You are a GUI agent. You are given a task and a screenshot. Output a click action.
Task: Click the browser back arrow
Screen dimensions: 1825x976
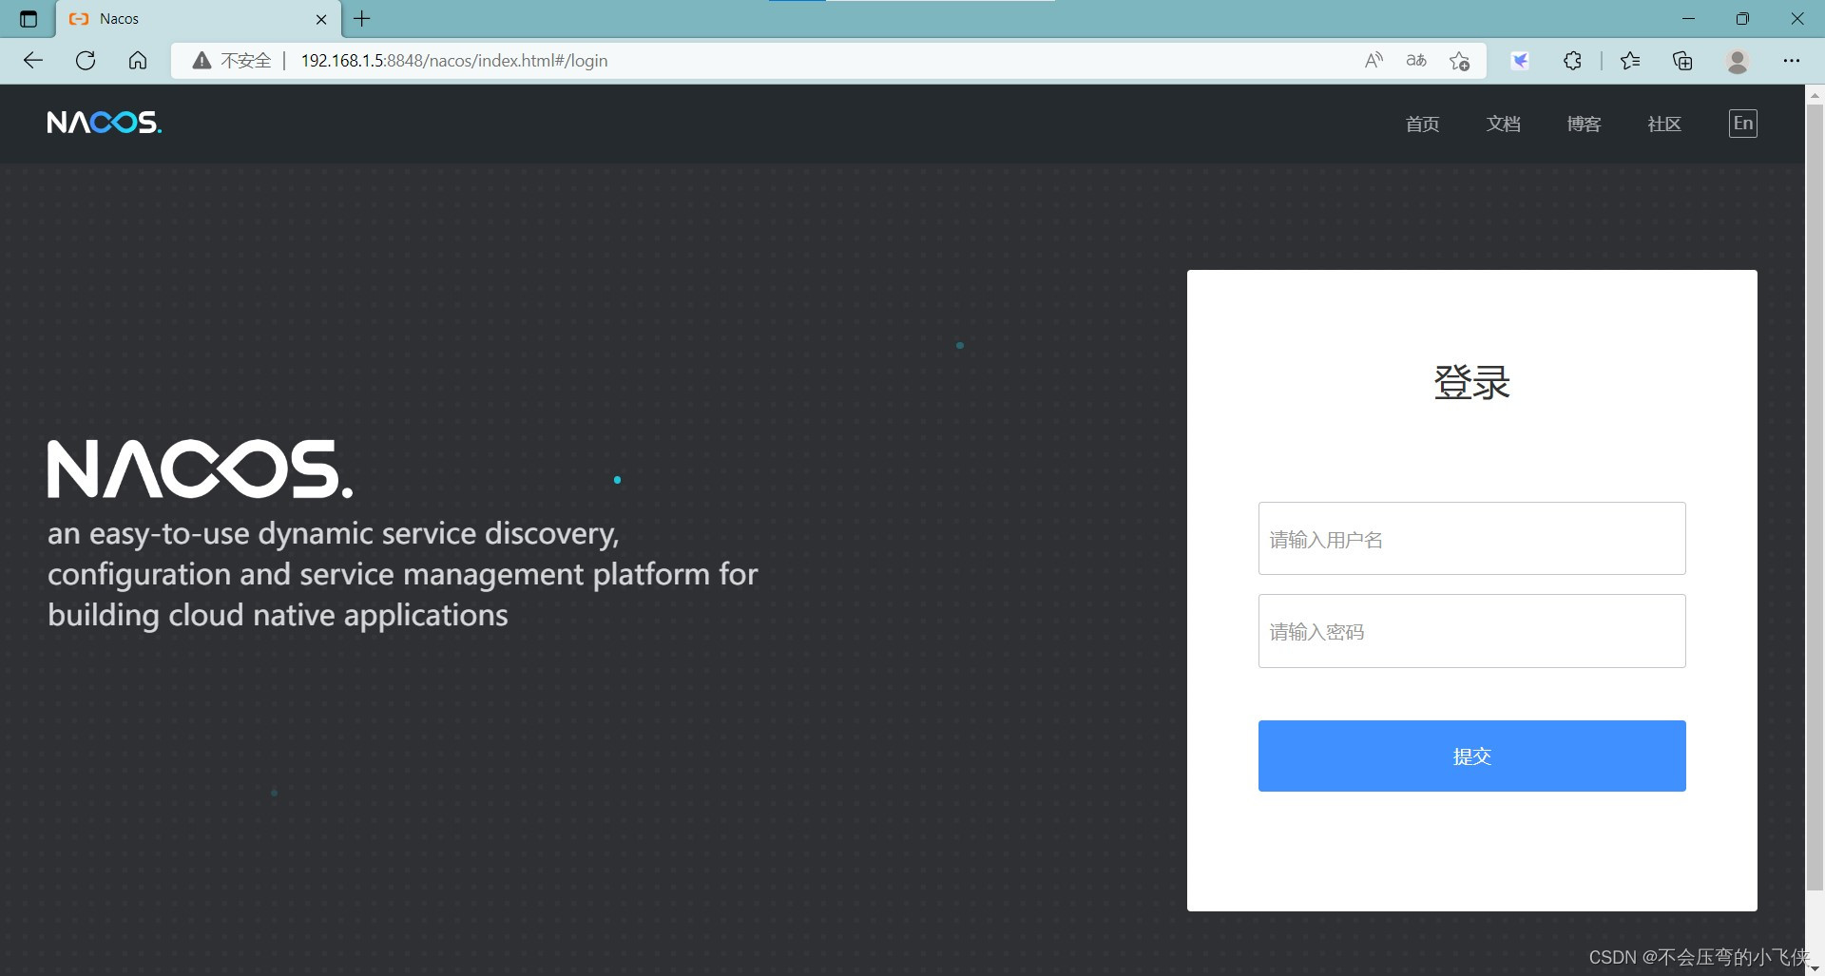coord(33,61)
